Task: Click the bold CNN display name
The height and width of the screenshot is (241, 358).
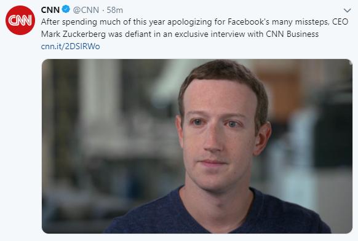Action: [50, 10]
